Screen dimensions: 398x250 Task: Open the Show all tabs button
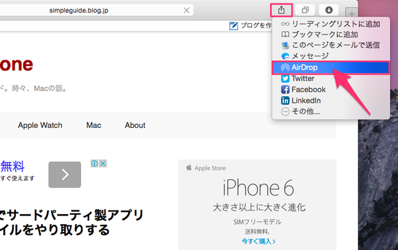click(x=305, y=10)
